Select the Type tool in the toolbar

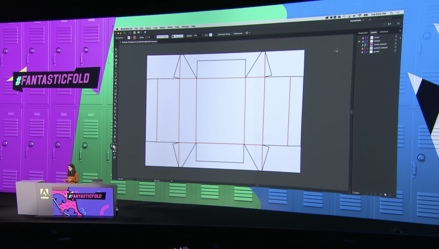(116, 67)
